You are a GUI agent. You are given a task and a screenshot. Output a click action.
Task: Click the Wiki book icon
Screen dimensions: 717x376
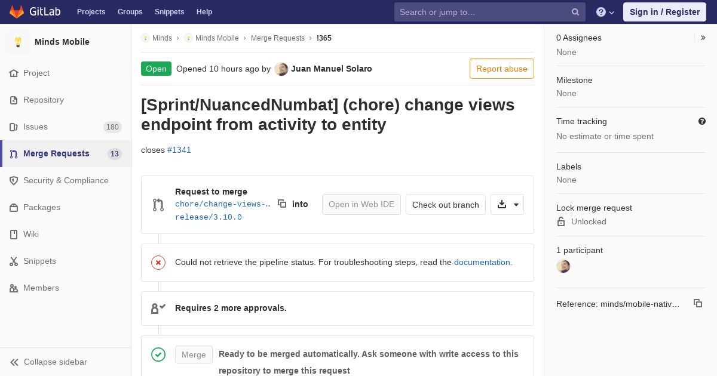point(14,234)
